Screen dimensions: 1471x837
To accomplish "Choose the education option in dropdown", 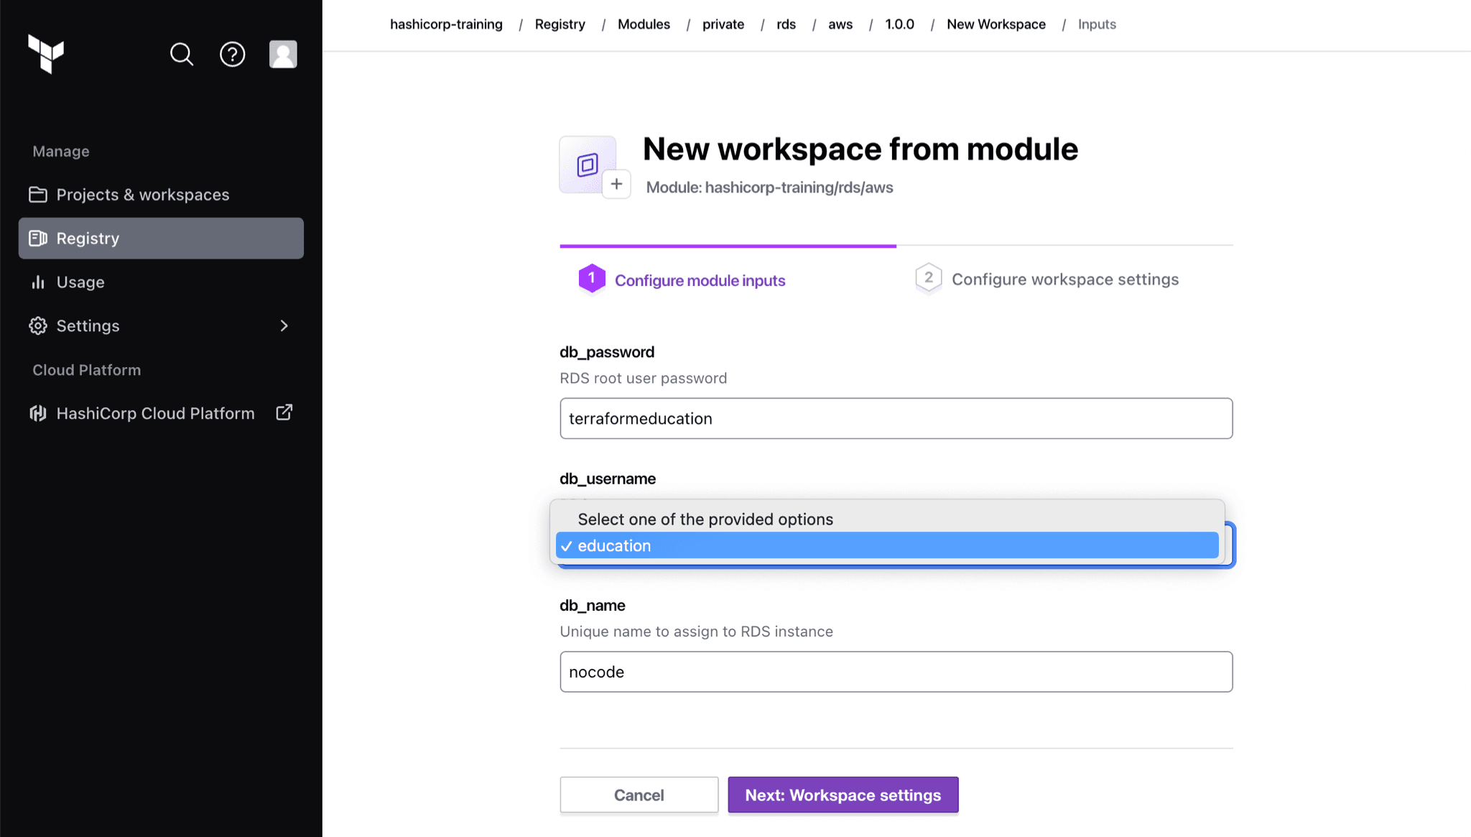I will coord(887,545).
